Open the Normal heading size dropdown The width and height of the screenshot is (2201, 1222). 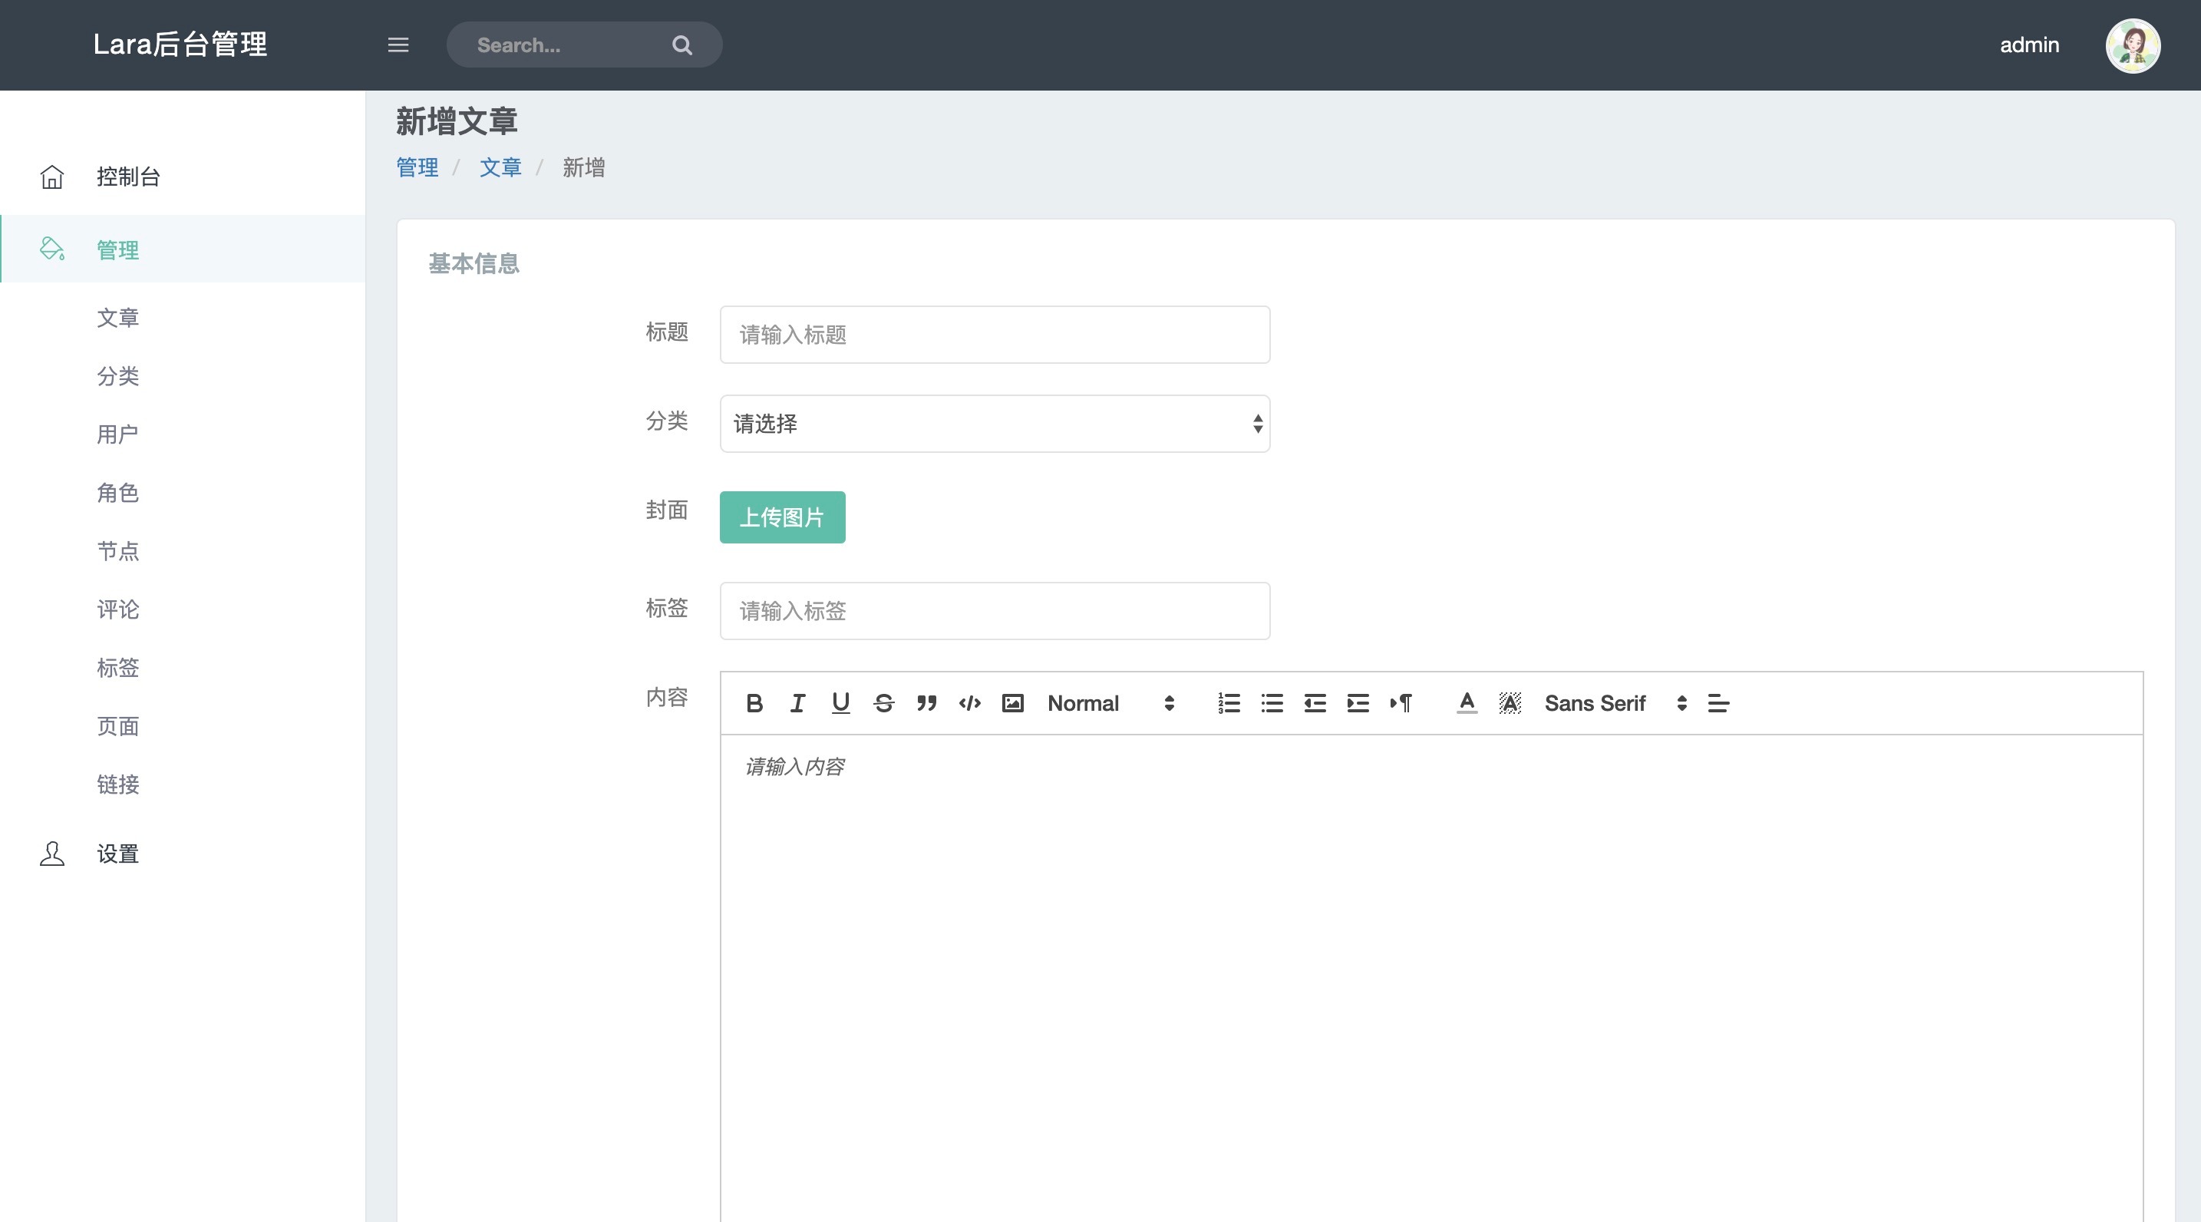coord(1110,703)
